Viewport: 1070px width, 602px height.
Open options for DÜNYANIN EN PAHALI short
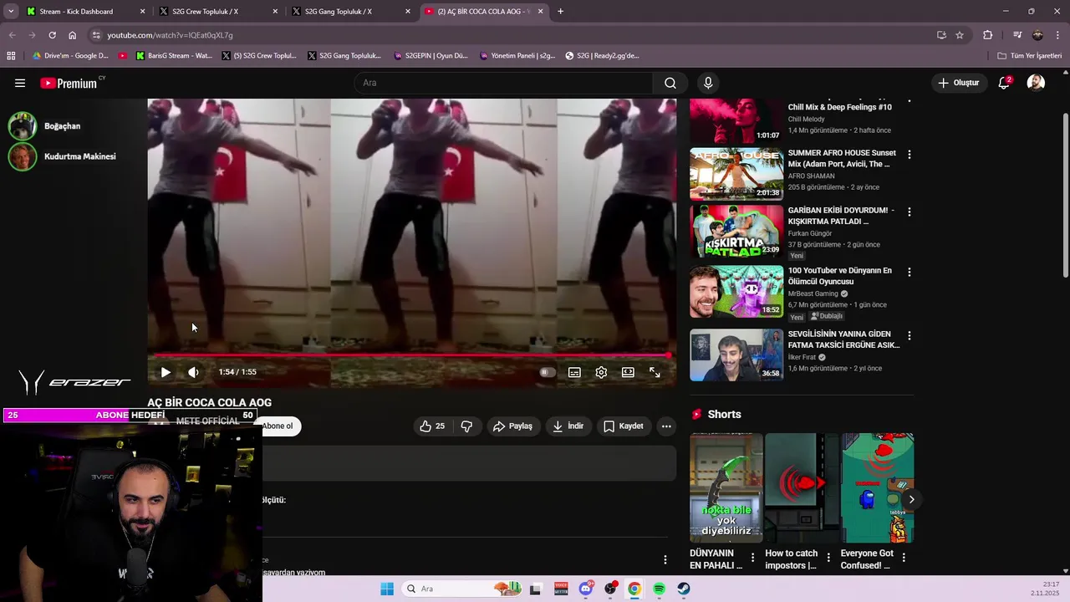coord(752,558)
